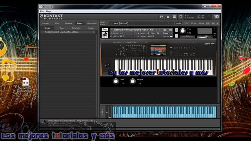
Task: Select previous instrument arrow beside instrument name
Action: pos(156,30)
